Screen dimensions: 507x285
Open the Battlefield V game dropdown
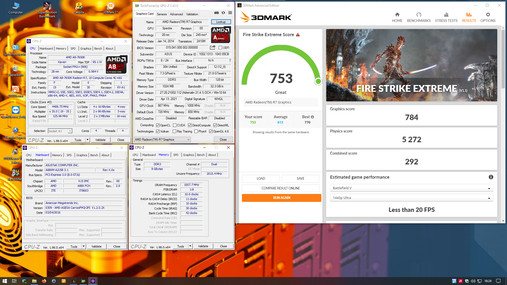[411, 188]
